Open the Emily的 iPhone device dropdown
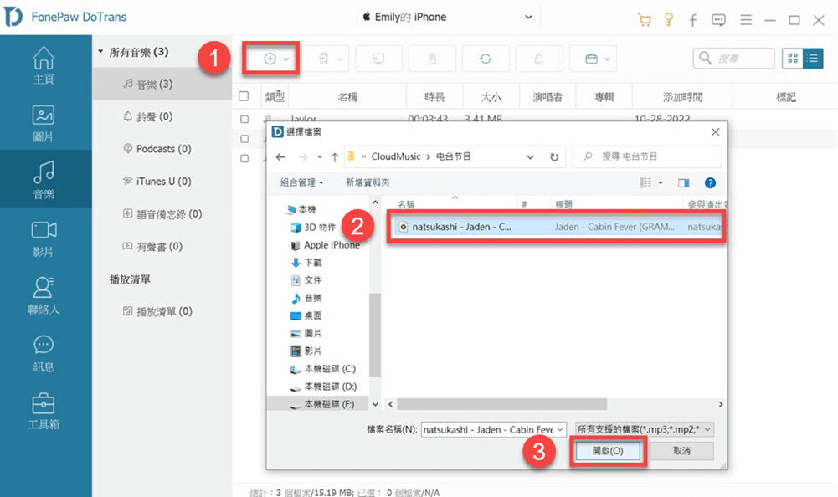This screenshot has width=838, height=497. pyautogui.click(x=448, y=17)
